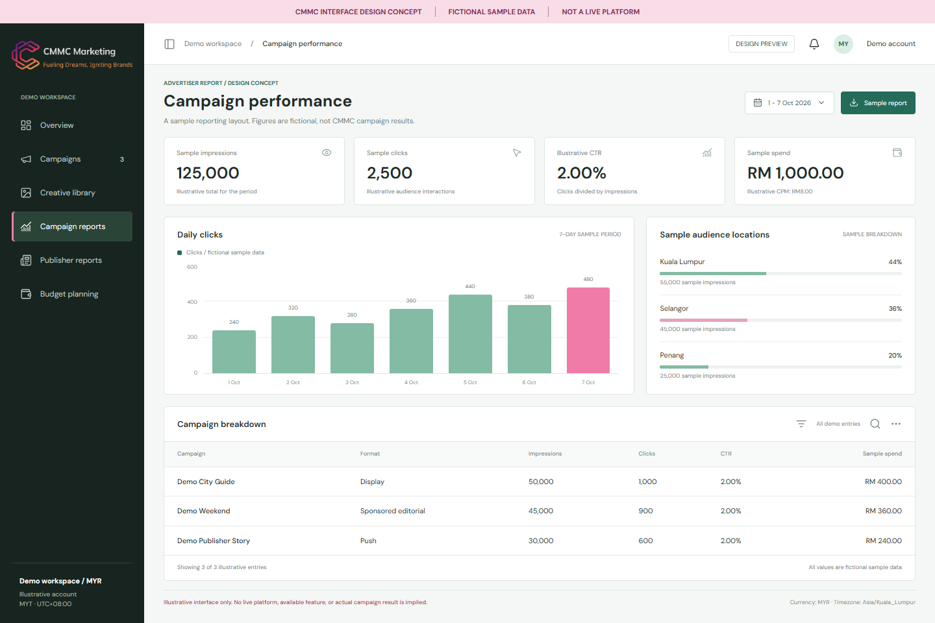Click the Creative library image icon
Screen dimensions: 935x623
pyautogui.click(x=26, y=193)
